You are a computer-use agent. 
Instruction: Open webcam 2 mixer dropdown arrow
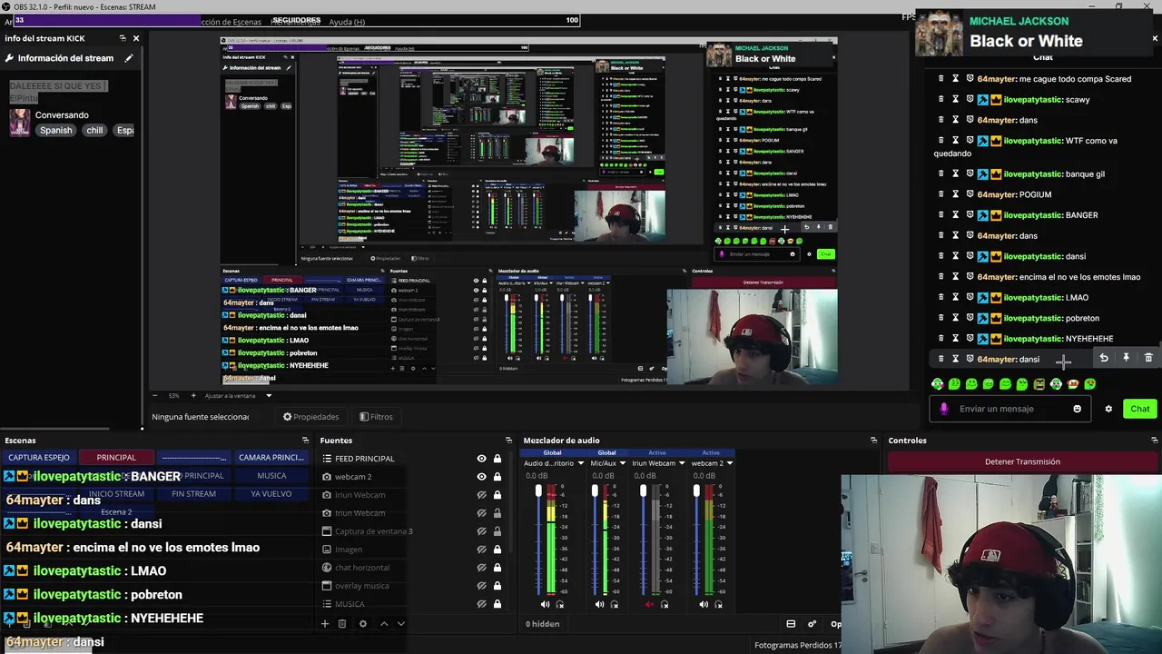click(x=730, y=463)
